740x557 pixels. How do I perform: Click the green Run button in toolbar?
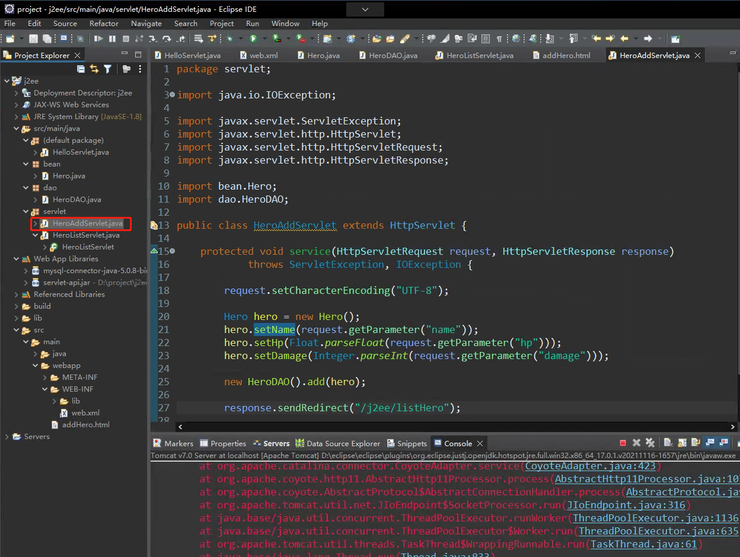[253, 39]
